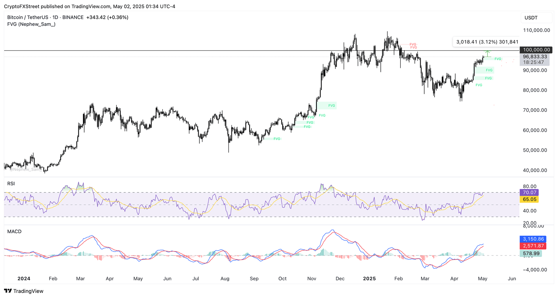Click the black 100,000.00 price tag on the scale
Image resolution: width=558 pixels, height=298 pixels.
[x=536, y=50]
